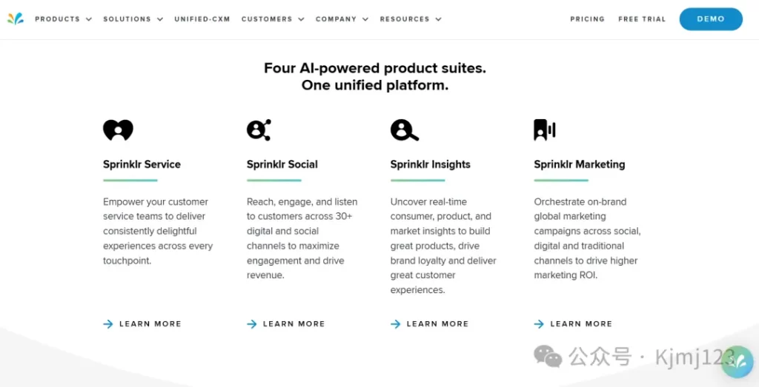Image resolution: width=759 pixels, height=387 pixels.
Task: Go to the Unified-CXM menu item
Action: (202, 19)
